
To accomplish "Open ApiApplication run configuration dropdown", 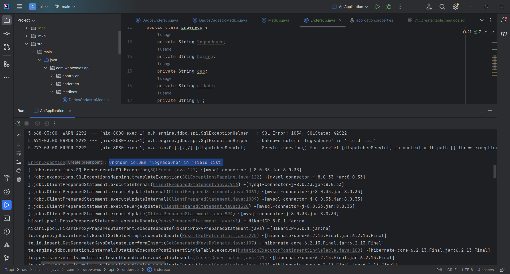I will (350, 7).
